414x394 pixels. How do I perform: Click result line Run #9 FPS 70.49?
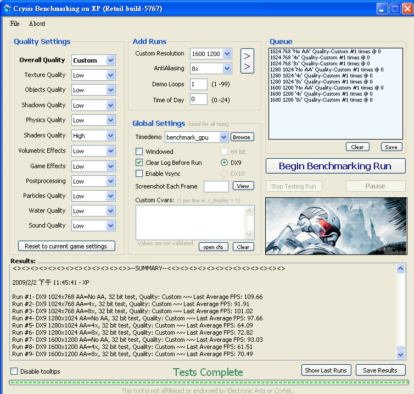tap(132, 354)
